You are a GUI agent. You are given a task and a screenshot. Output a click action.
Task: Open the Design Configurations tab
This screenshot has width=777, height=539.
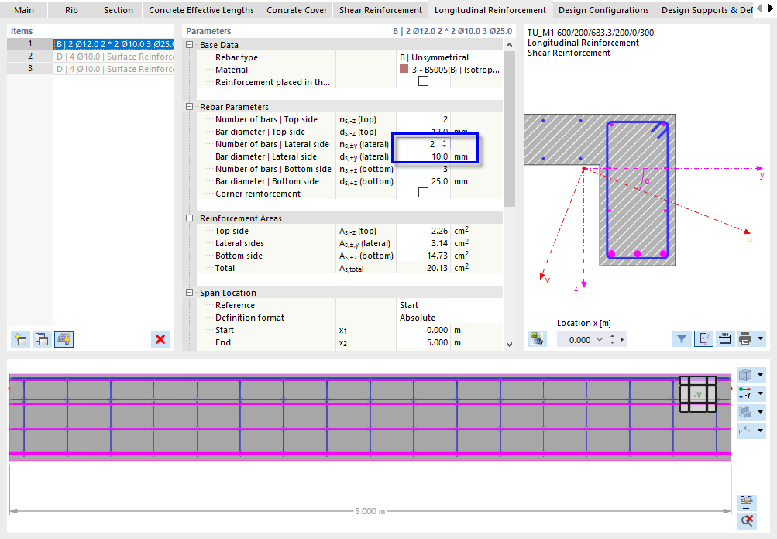coord(603,10)
